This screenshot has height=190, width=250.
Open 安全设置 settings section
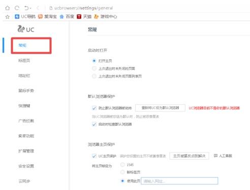tap(26, 166)
